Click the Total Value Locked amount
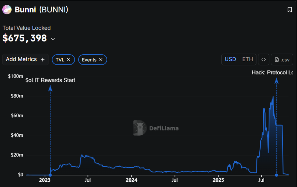 [x=25, y=38]
